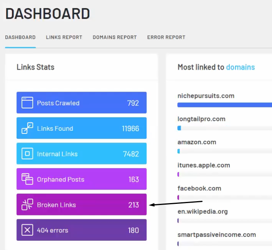Open the Broken Links stat row
This screenshot has width=272, height=250.
[81, 205]
